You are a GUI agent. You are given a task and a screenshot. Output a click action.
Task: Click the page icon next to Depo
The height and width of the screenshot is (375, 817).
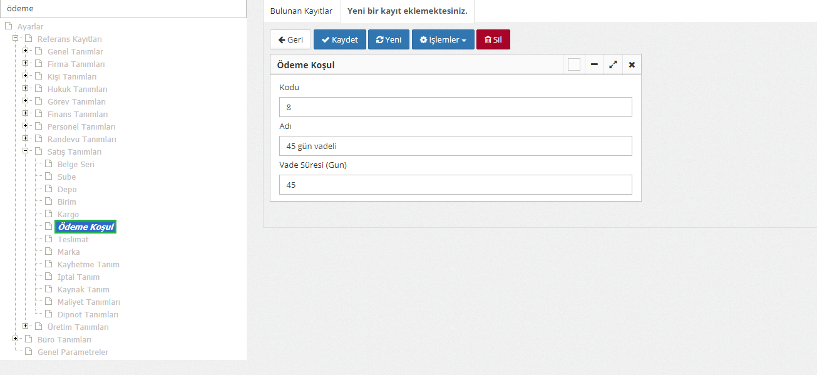(48, 189)
